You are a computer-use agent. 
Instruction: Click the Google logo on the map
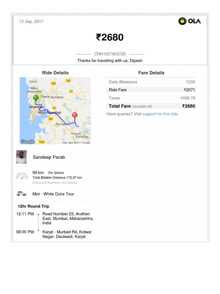click(x=27, y=142)
